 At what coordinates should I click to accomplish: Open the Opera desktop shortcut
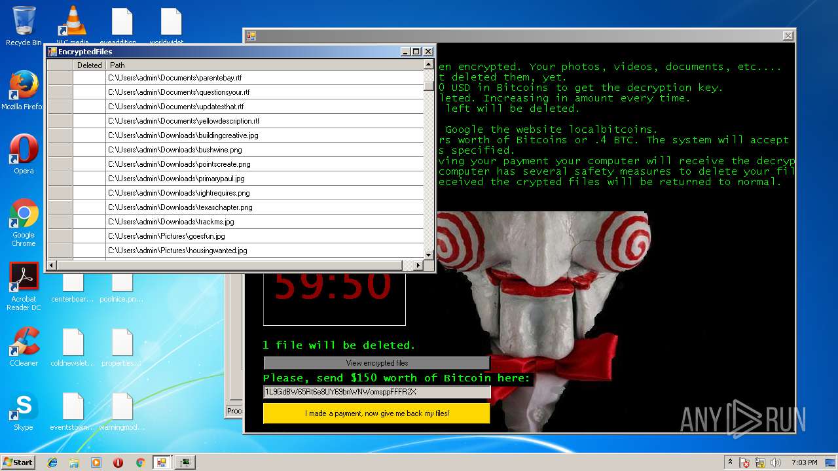[24, 154]
